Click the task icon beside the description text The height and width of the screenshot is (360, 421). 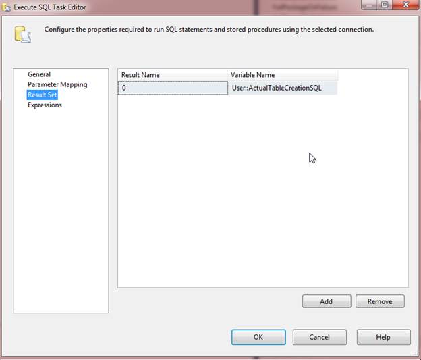tap(22, 34)
